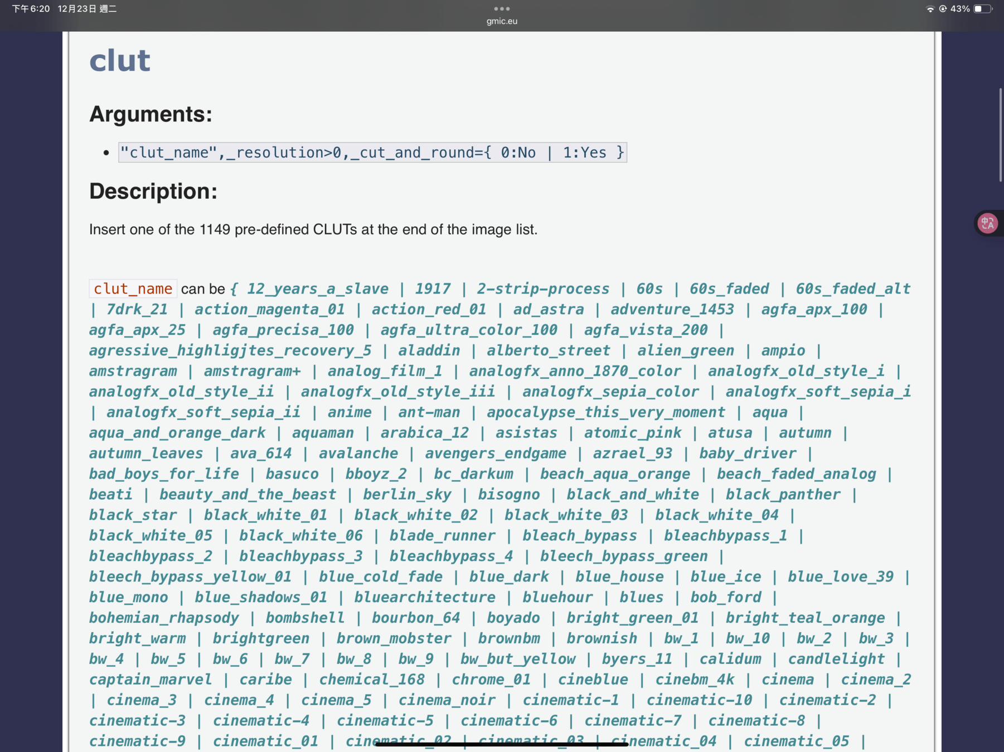Viewport: 1004px width, 752px height.
Task: Select analogfx_anno_1870_color clut name
Action: pos(575,371)
